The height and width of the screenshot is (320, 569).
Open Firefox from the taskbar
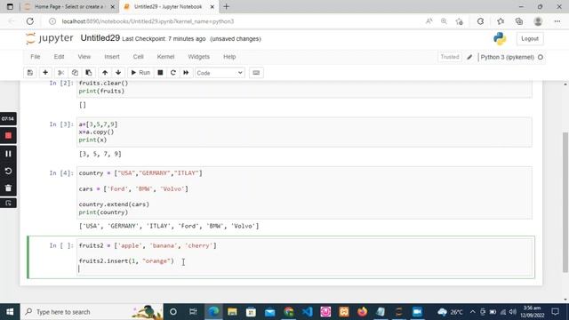coord(362,312)
